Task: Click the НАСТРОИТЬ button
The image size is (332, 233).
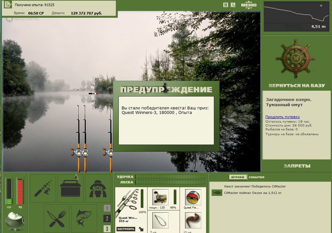Action: 126,229
